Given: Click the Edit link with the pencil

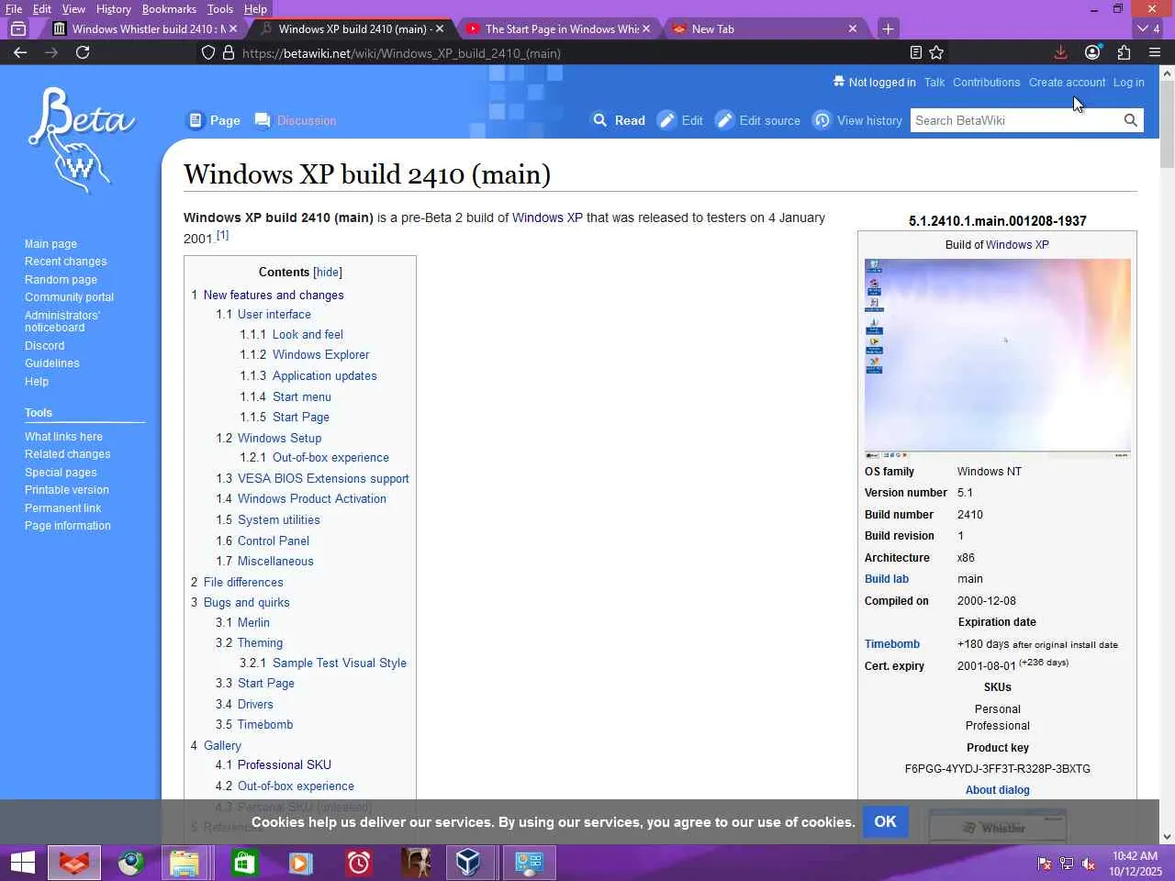Looking at the screenshot, I should click(692, 120).
